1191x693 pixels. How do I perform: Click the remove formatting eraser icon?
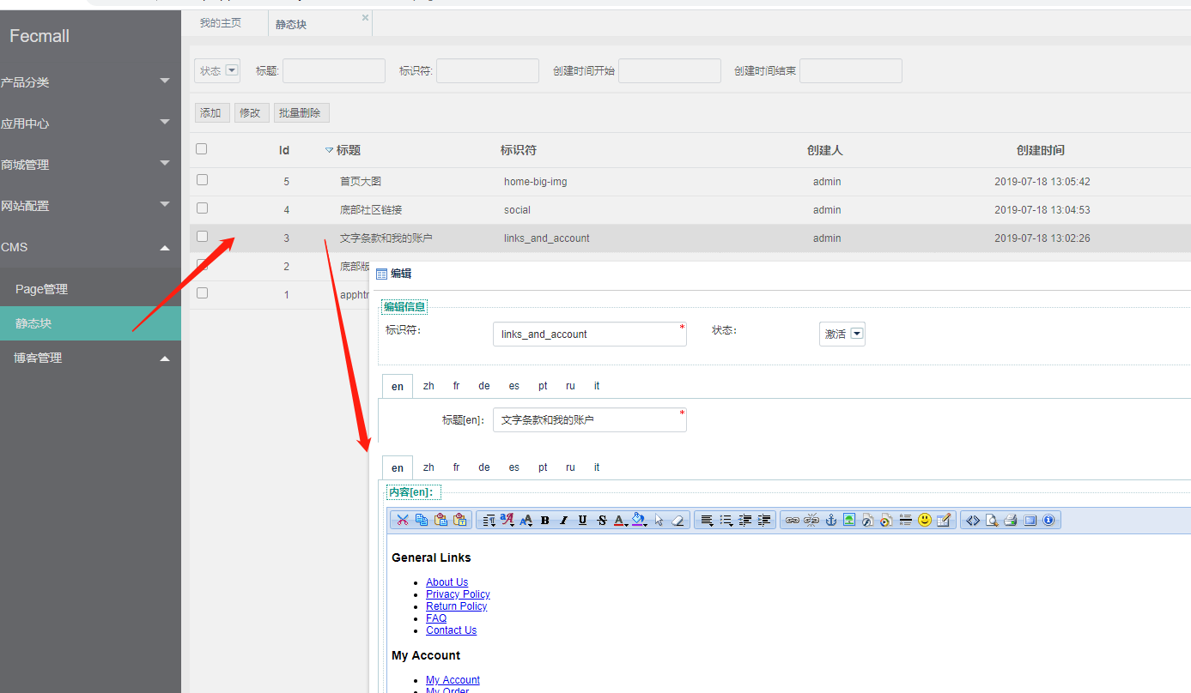678,520
